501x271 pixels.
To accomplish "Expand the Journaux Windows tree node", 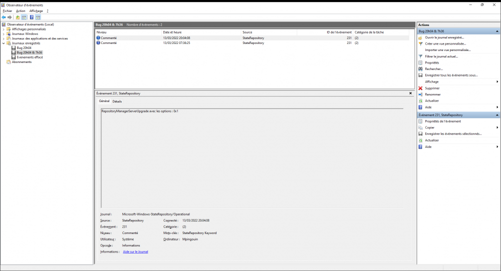I will pos(4,34).
